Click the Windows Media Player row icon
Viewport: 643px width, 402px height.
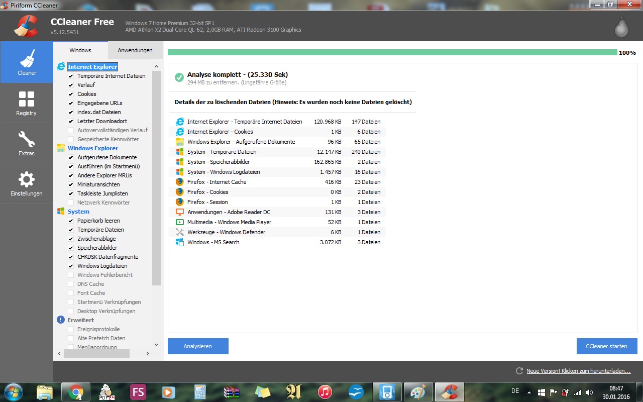[180, 222]
